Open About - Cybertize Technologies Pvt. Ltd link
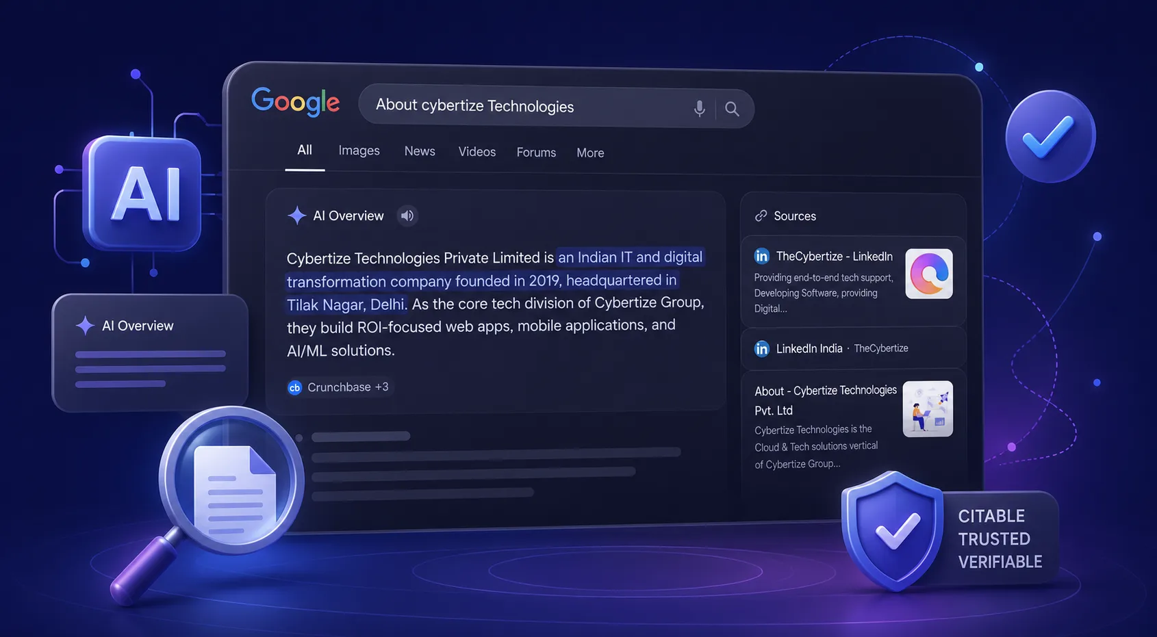Image resolution: width=1157 pixels, height=637 pixels. point(826,400)
